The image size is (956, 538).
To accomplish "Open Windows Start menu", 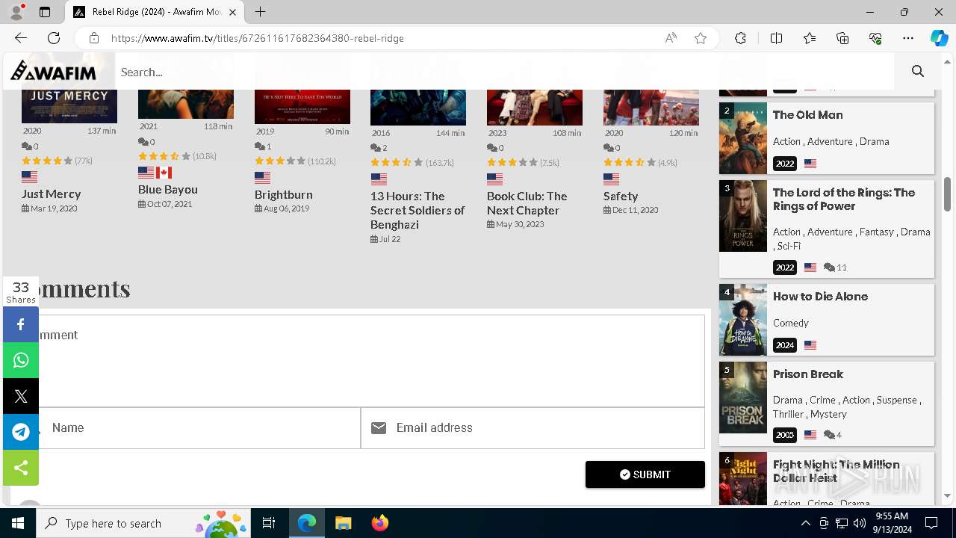I will 18,523.
